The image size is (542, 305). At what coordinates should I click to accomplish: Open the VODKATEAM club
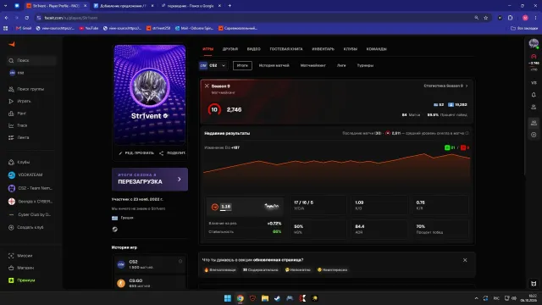tap(25, 175)
